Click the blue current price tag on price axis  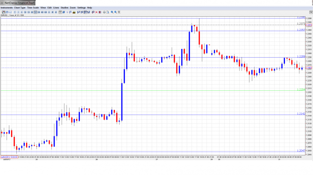click(309, 68)
